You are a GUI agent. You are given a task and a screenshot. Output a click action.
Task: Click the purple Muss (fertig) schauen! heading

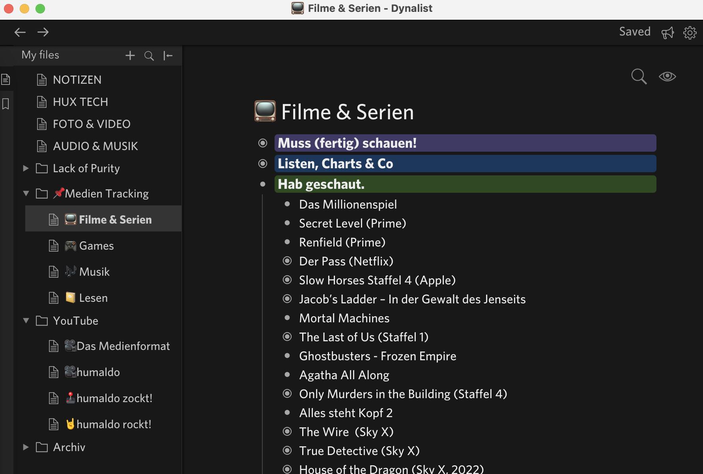click(x=465, y=143)
